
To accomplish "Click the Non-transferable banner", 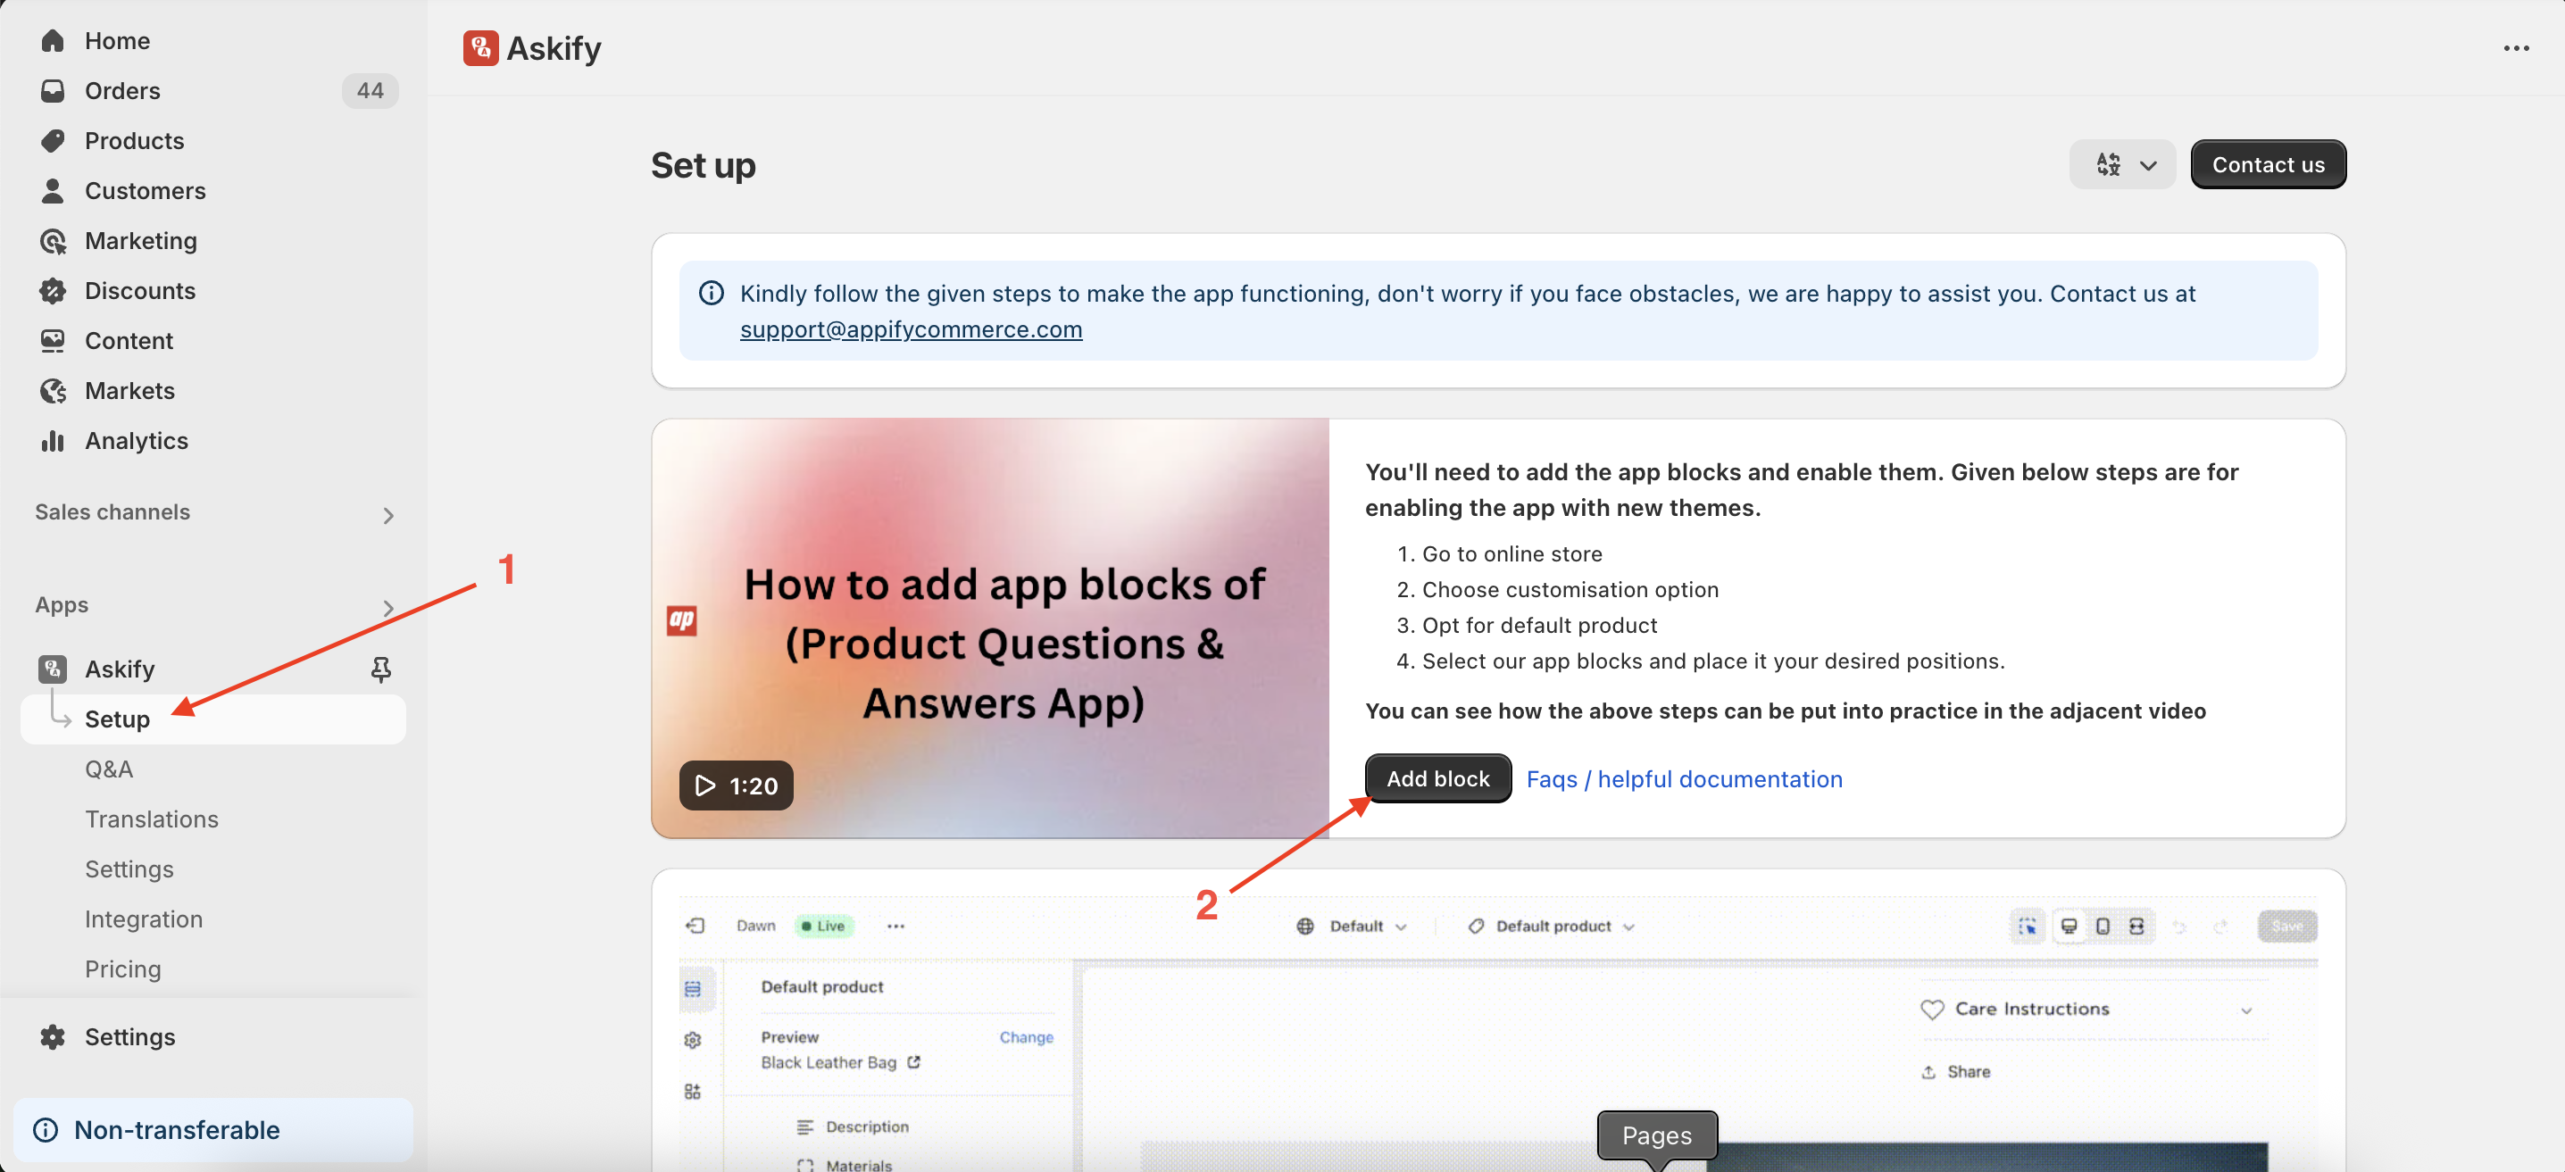I will pyautogui.click(x=213, y=1130).
